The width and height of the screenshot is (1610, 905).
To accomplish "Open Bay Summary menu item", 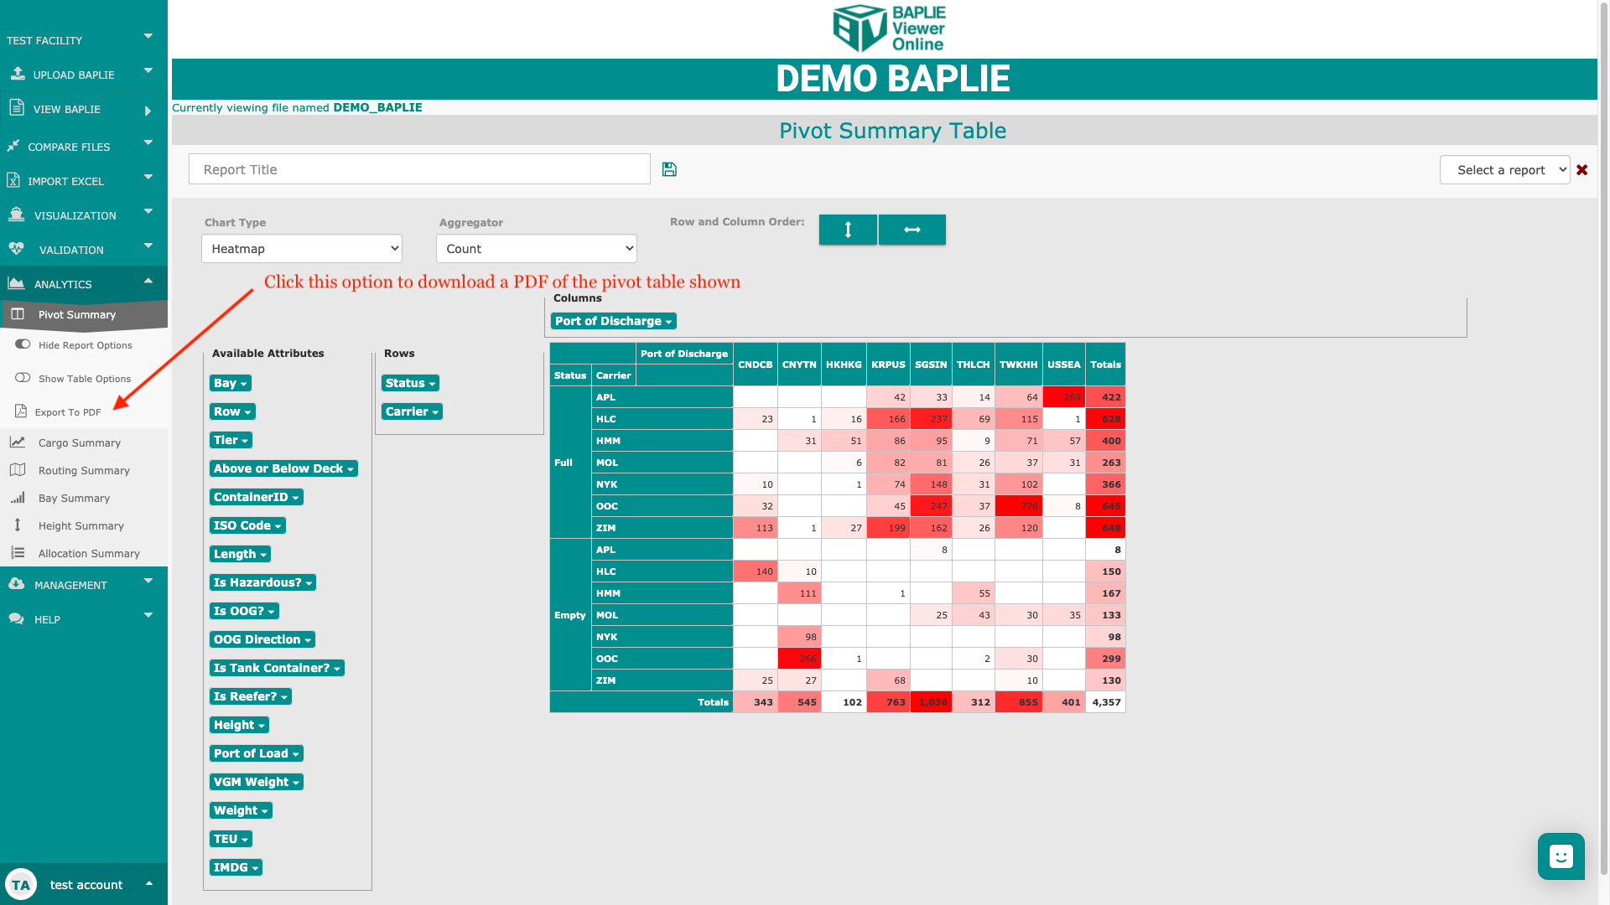I will tap(74, 498).
